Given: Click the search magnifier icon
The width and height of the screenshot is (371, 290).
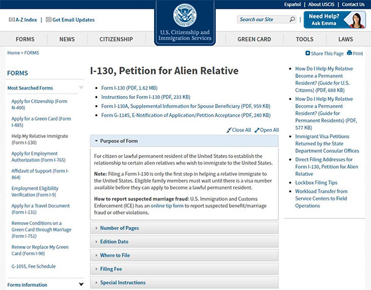Looking at the screenshot, I should click(x=293, y=20).
